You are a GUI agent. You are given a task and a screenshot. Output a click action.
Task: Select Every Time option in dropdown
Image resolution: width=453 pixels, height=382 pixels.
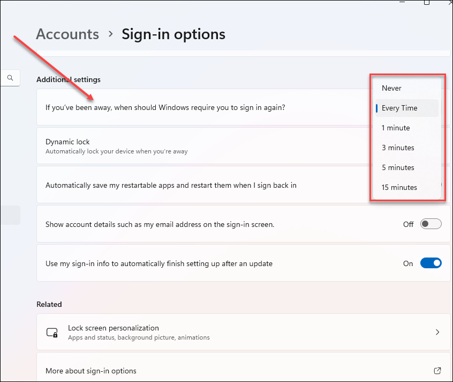pyautogui.click(x=399, y=108)
